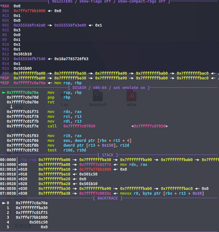This screenshot has height=232, width=219.
Task: Click the RCX register label
Action: (x=6, y=16)
